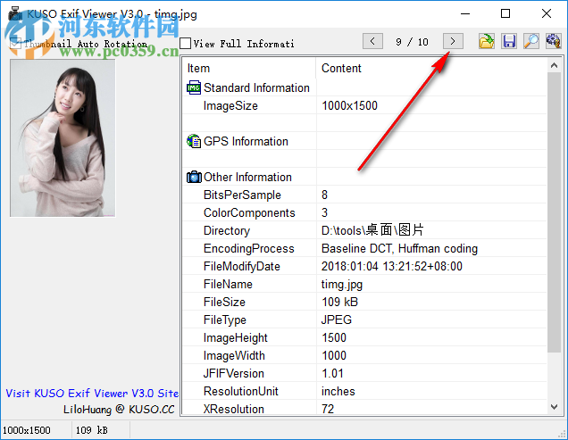Select the JFIFVersion row

(364, 373)
